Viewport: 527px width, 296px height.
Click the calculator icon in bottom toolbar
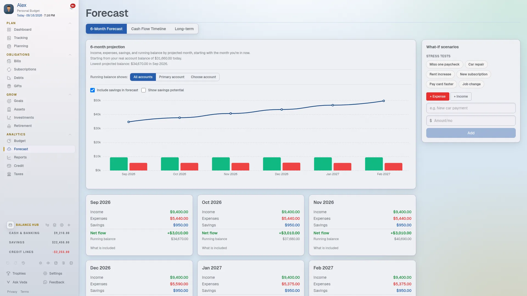(x=56, y=263)
